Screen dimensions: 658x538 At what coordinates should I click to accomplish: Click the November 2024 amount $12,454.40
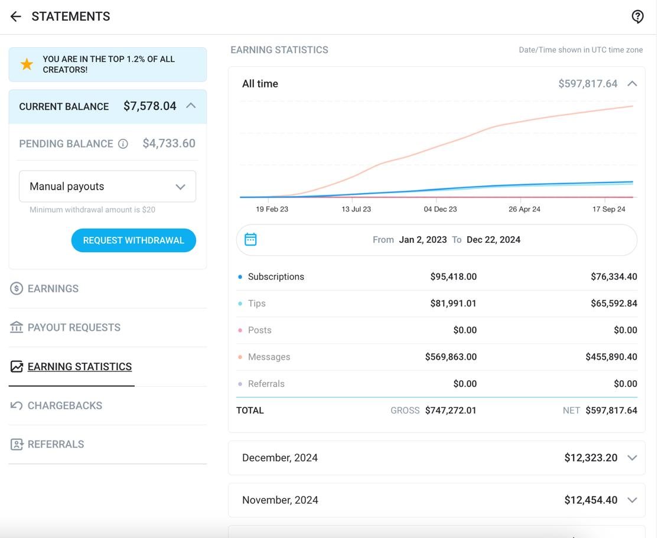[x=591, y=500]
